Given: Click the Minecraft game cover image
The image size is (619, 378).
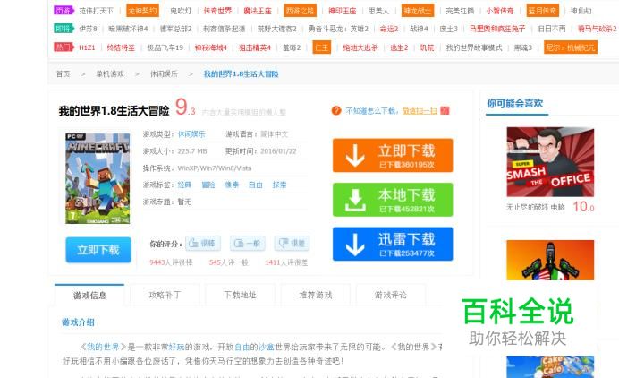Looking at the screenshot, I should click(98, 179).
